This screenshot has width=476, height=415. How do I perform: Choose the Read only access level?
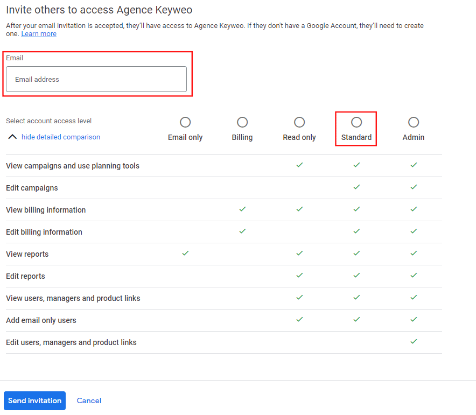[299, 122]
